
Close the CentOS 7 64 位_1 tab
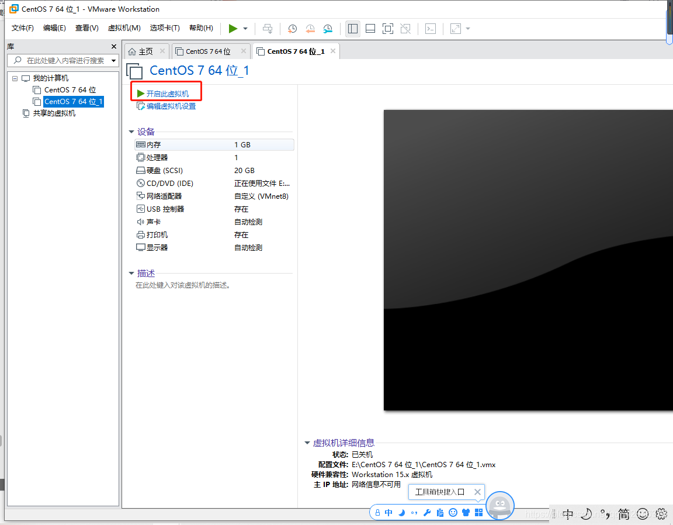point(333,51)
